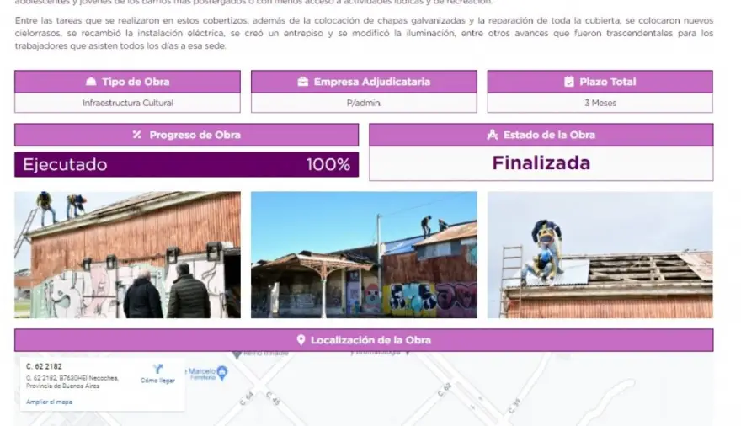Click the helmet icon beside Tipo de Obra
This screenshot has width=741, height=426.
(91, 82)
